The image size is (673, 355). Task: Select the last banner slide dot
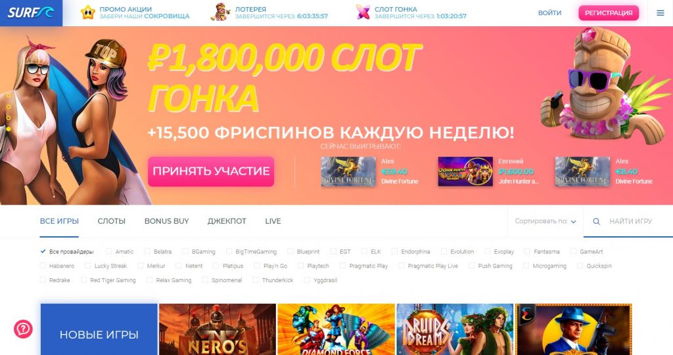[x=8, y=129]
